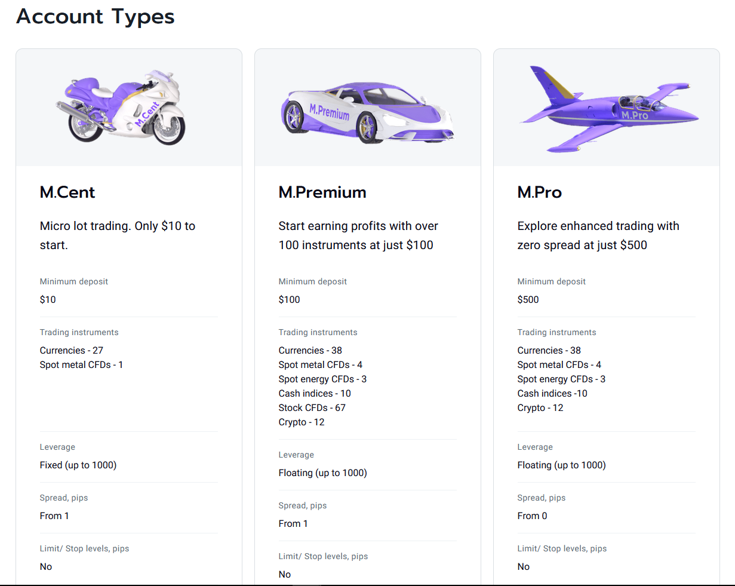Click M.Pro 'Limit/ Stop levels, pips' label
This screenshot has height=586, width=735.
click(x=562, y=549)
